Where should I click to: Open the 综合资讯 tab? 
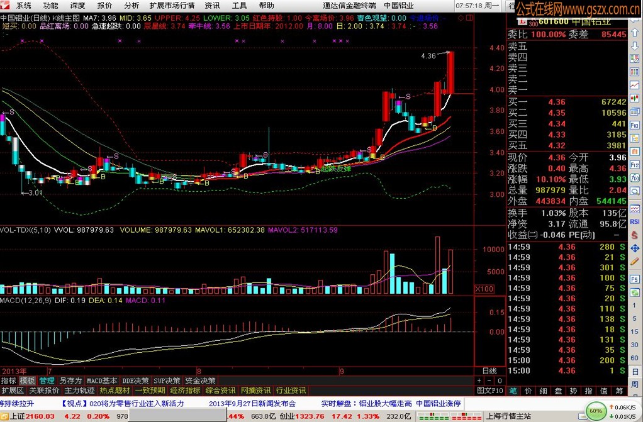point(221,391)
